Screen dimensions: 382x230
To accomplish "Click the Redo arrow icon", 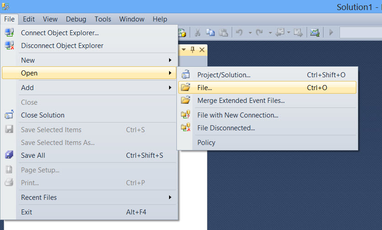I will click(x=259, y=32).
